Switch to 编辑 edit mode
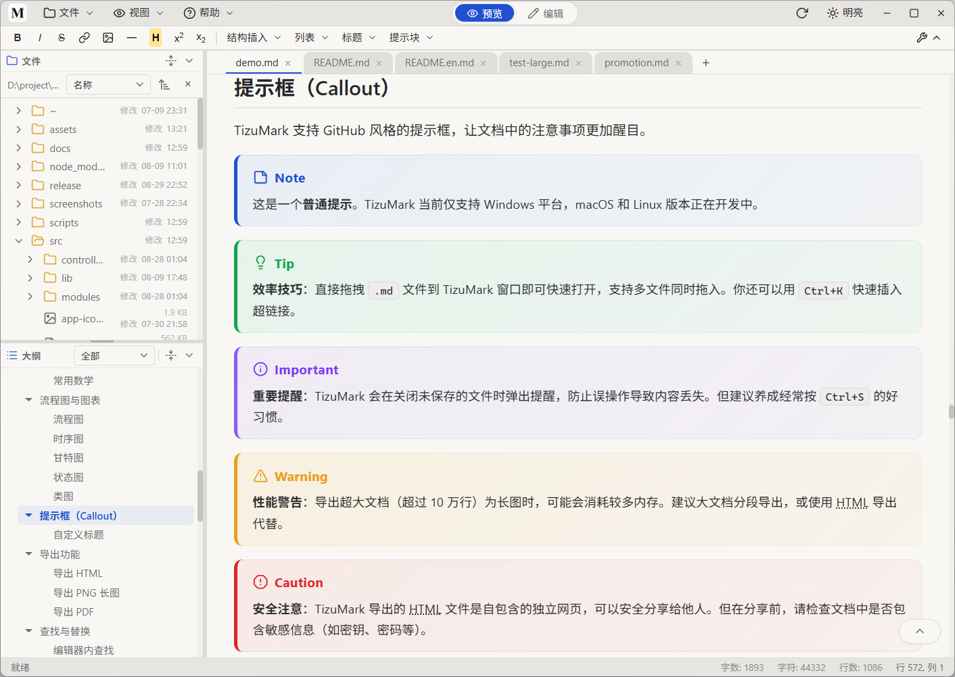The image size is (955, 677). point(546,14)
